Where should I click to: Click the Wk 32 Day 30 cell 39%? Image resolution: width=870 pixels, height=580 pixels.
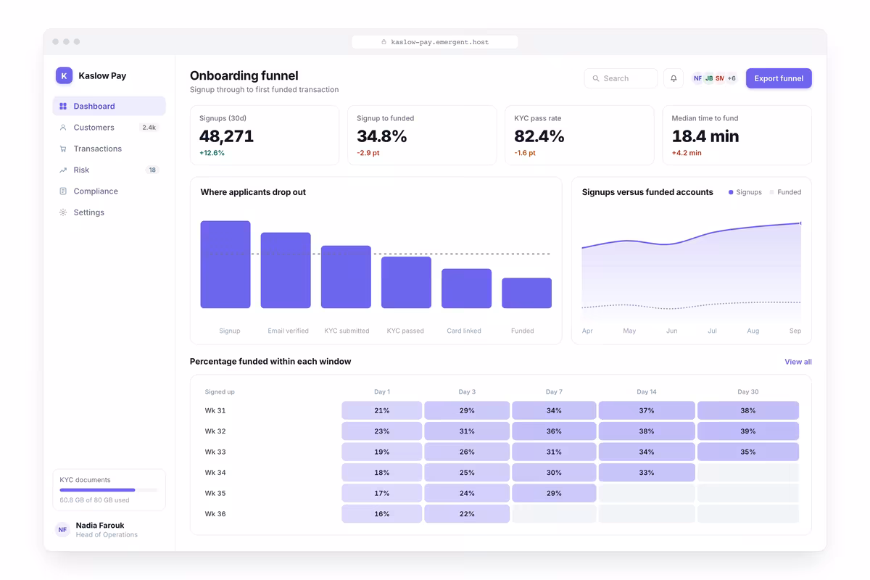748,431
